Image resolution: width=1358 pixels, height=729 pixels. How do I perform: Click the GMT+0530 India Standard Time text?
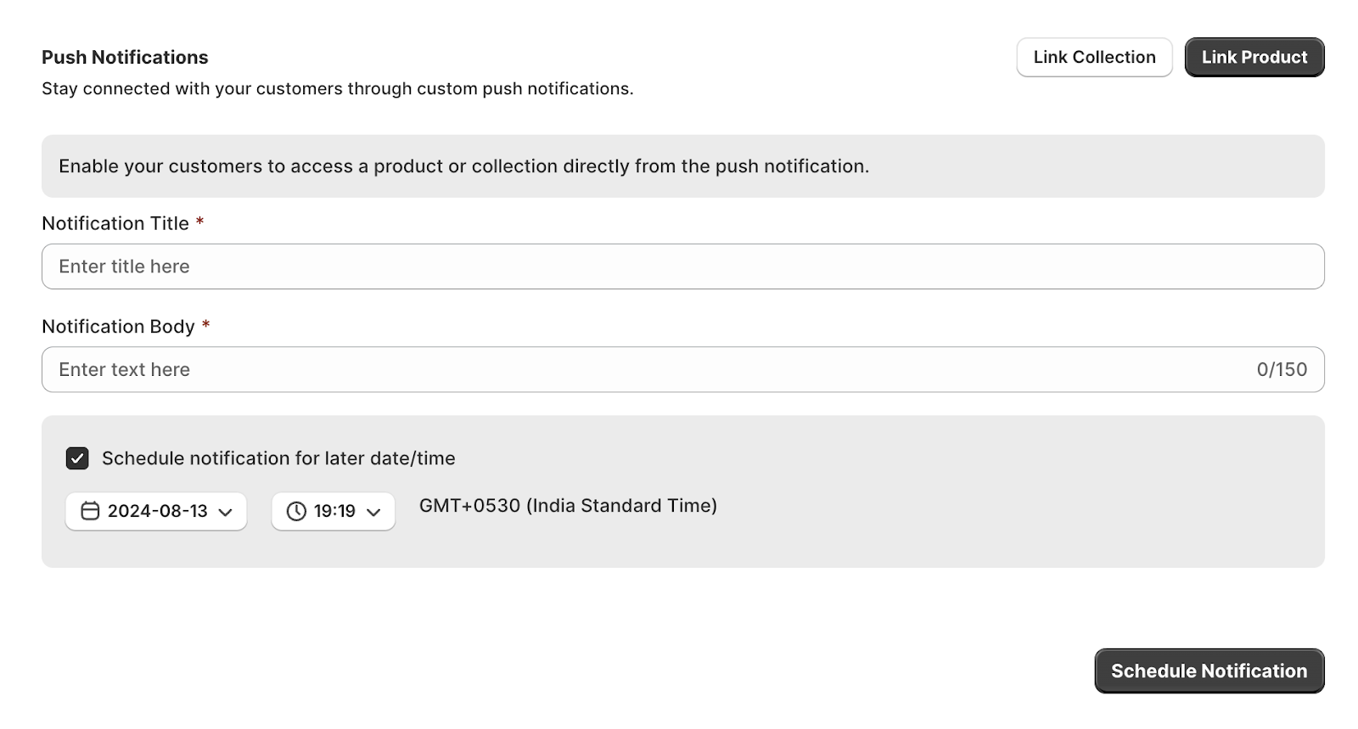tap(568, 506)
